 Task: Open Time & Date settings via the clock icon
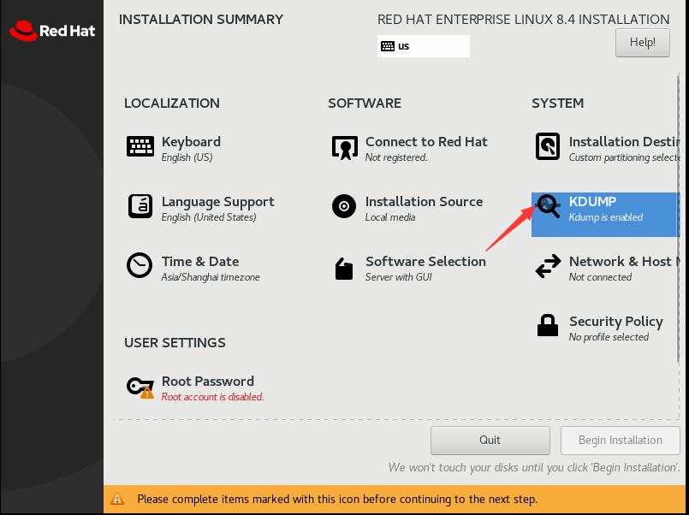tap(140, 266)
